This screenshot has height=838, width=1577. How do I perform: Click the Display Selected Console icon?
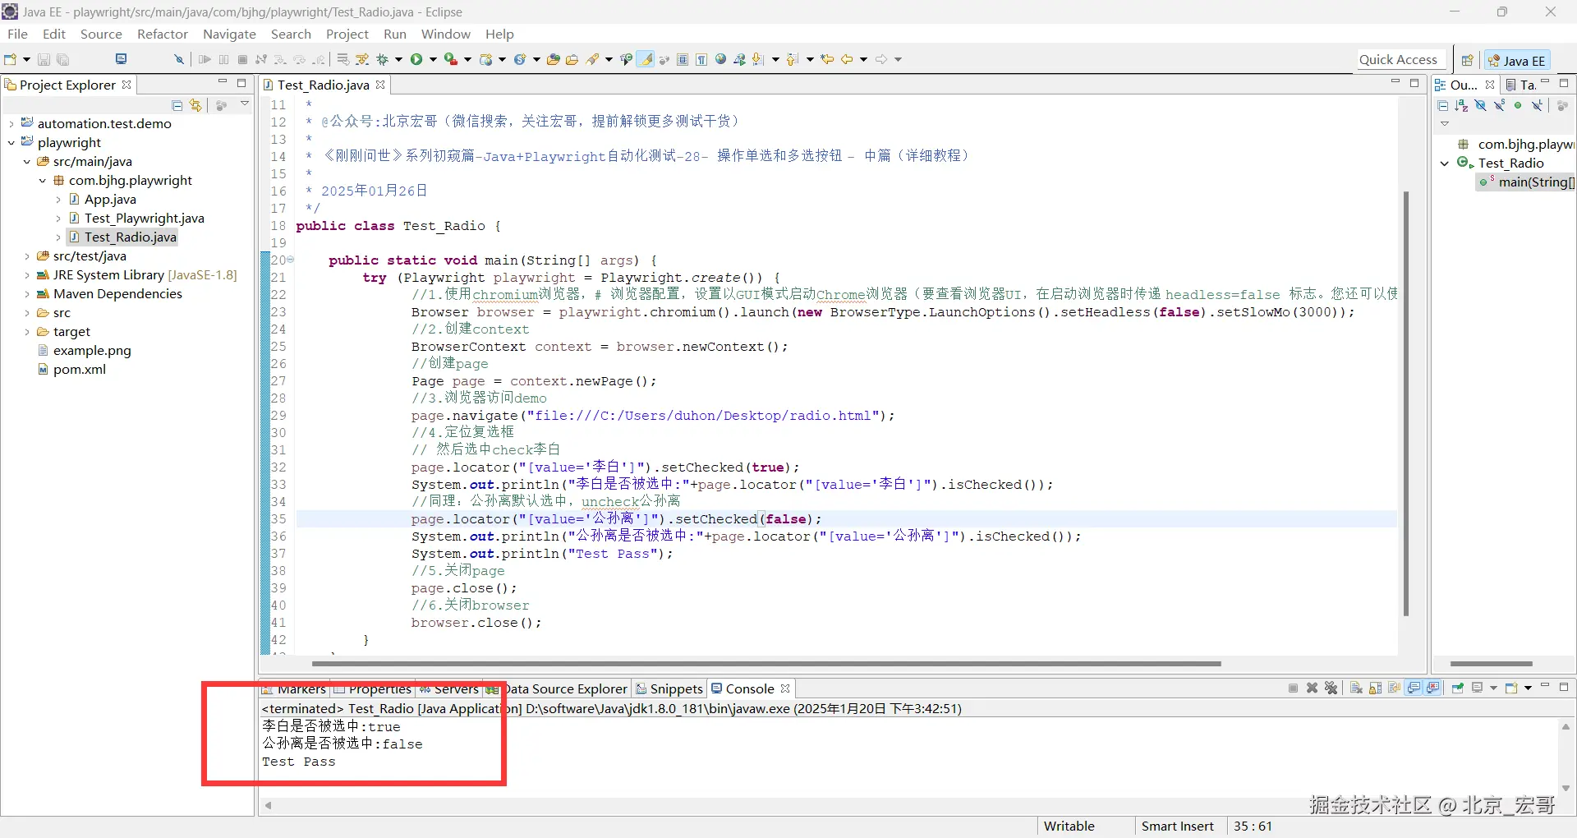pos(1477,688)
